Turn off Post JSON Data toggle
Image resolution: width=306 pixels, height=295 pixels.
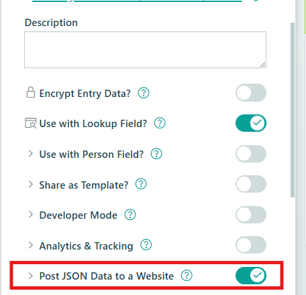251,276
